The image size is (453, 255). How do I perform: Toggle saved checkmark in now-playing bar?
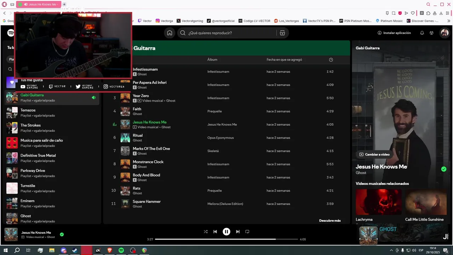62,234
